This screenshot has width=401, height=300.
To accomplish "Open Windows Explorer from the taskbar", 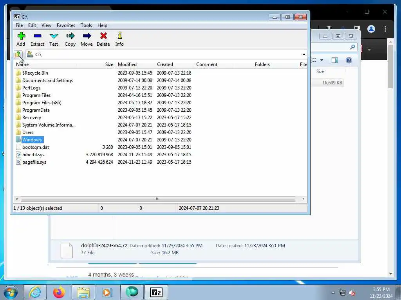I will [x=83, y=292].
